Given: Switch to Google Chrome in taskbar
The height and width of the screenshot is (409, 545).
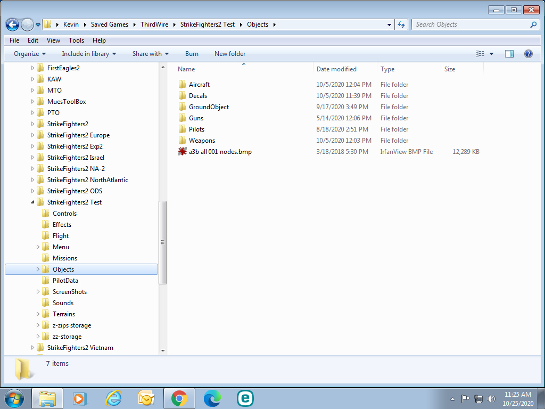Looking at the screenshot, I should (179, 398).
